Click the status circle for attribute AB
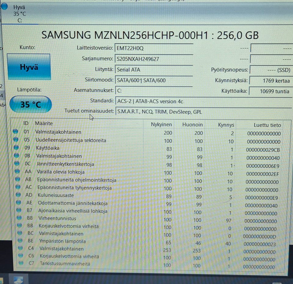Screen dimensions: 293x284 pyautogui.click(x=18, y=179)
